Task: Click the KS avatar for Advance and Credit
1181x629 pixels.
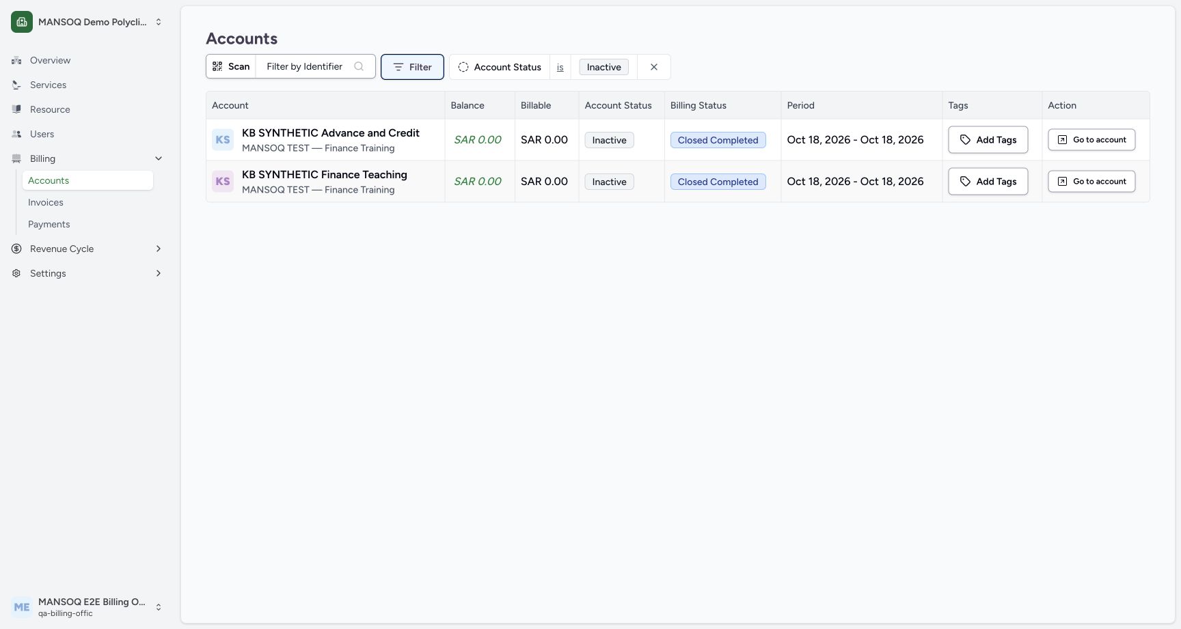Action: (223, 140)
